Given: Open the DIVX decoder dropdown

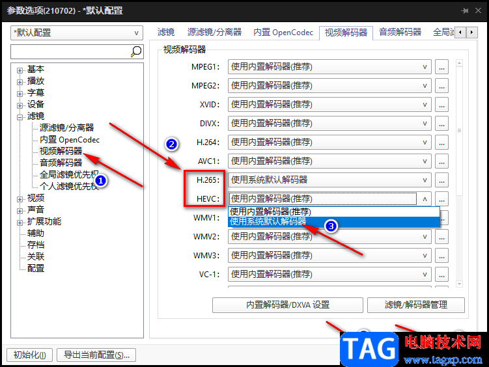Looking at the screenshot, I should pos(329,124).
